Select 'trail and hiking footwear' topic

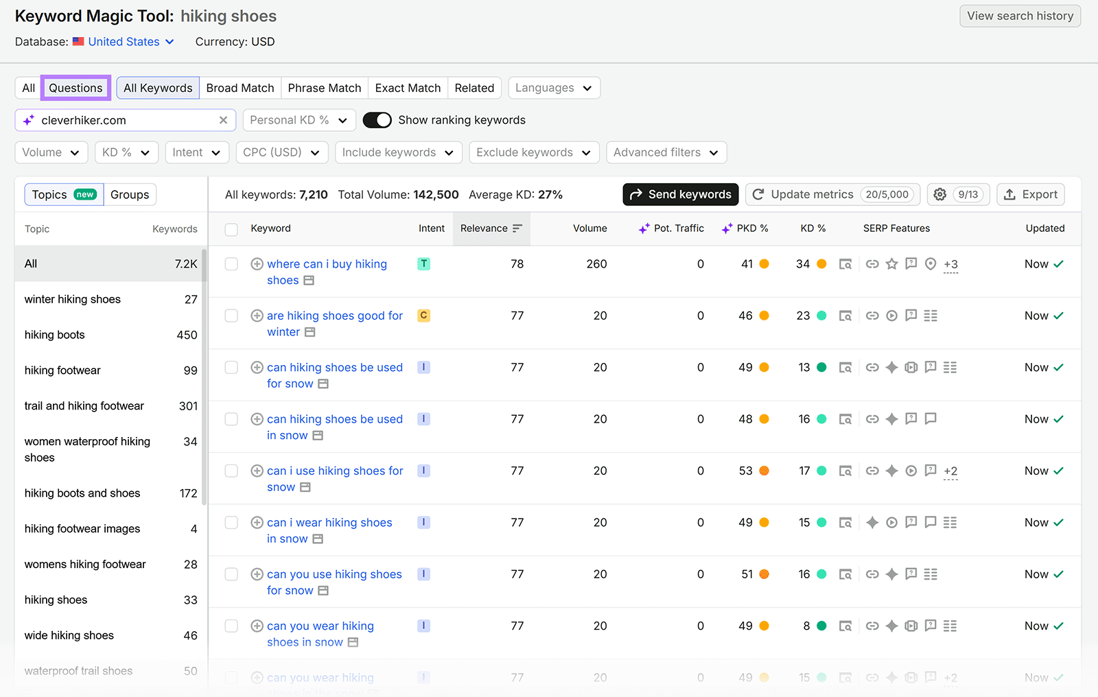point(110,406)
